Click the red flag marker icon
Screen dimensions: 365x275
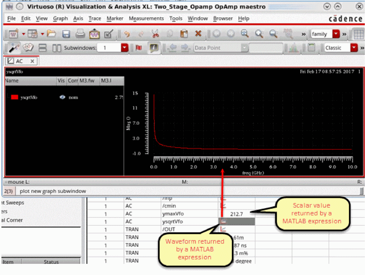tap(139, 48)
